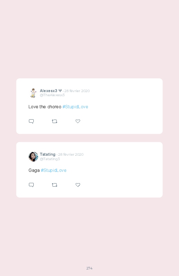Click the #StupidLove hashtag after "Gaga"
This screenshot has height=276, width=179.
pos(54,170)
